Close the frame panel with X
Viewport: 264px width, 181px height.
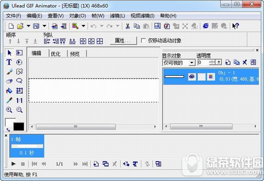[6, 135]
